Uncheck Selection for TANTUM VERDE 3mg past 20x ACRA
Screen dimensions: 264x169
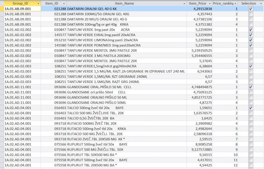[x=251, y=30]
